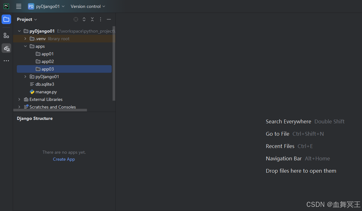This screenshot has width=362, height=211.
Task: Click the Python icon of manage.py
Action: (32, 92)
